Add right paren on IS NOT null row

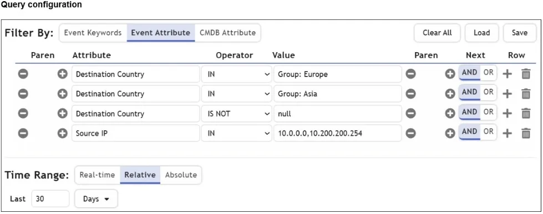(x=450, y=113)
